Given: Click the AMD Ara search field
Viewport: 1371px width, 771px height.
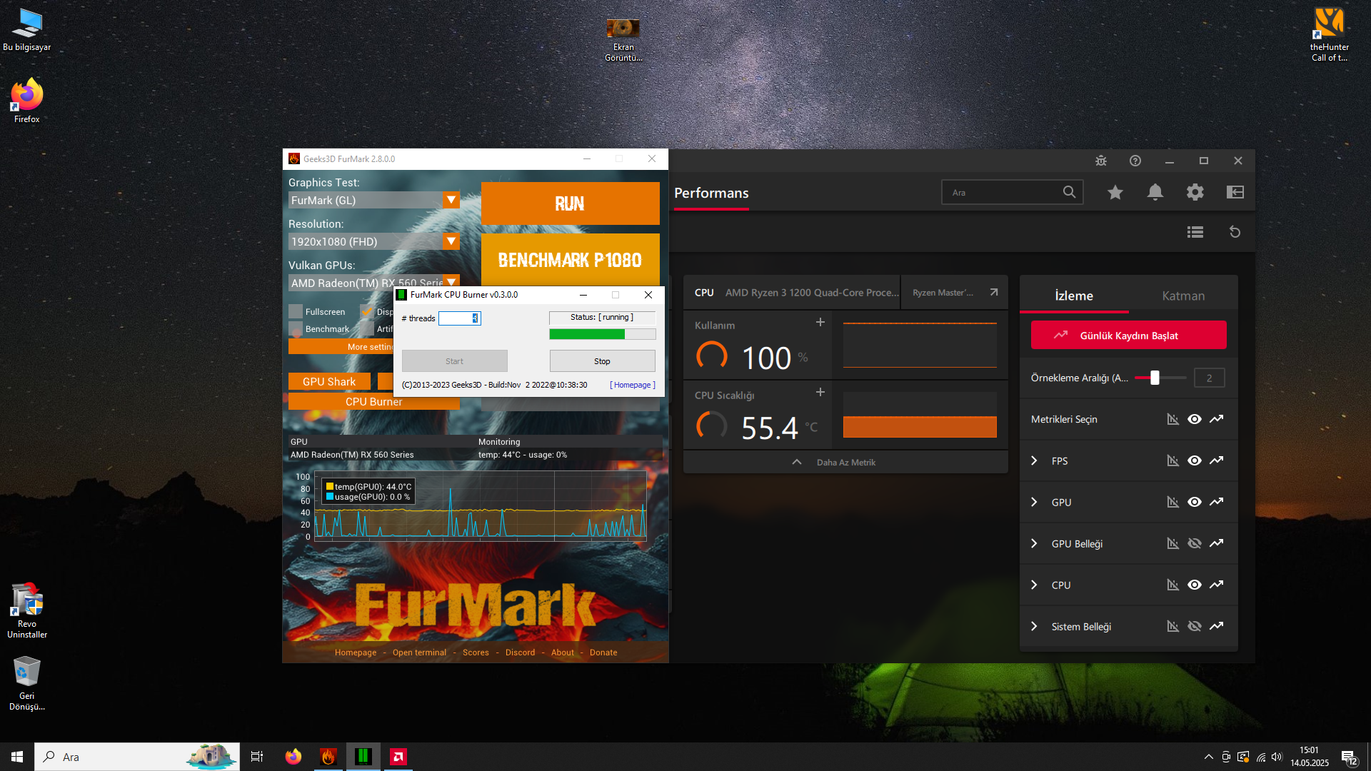Looking at the screenshot, I should [x=1003, y=193].
